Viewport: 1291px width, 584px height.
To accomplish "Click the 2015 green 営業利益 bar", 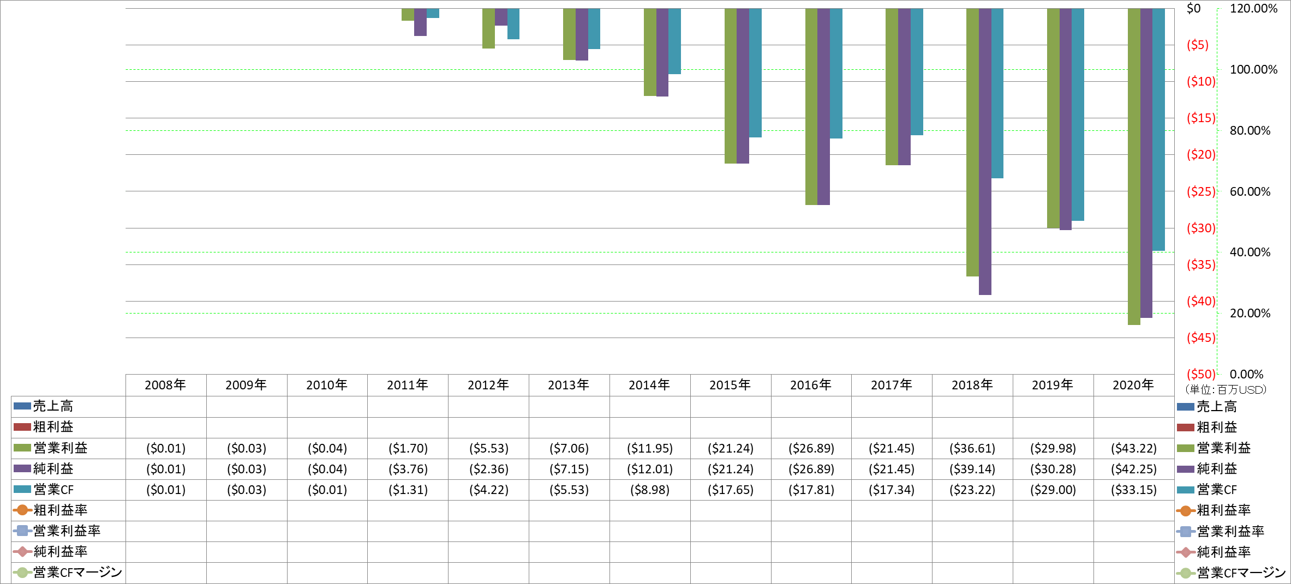I will point(731,86).
